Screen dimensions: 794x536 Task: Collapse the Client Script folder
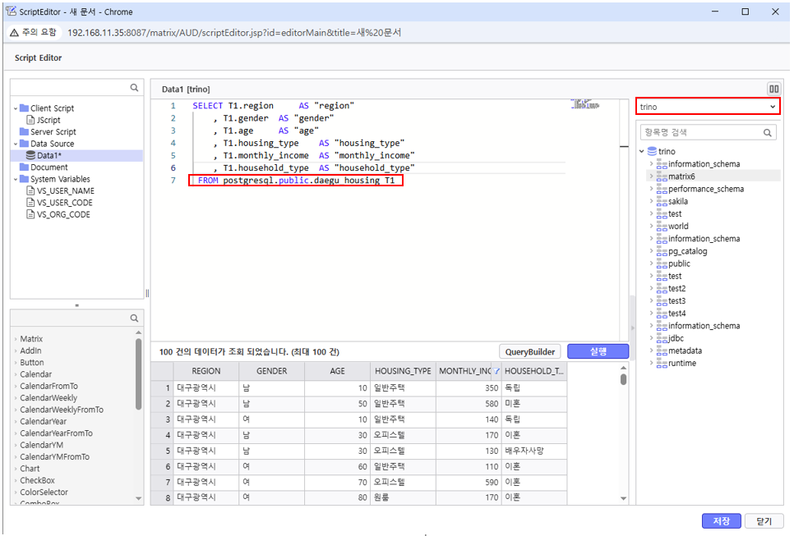[15, 108]
